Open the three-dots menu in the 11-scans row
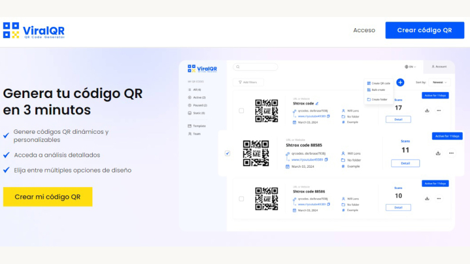Viewport: 470px width, 264px height. click(451, 153)
